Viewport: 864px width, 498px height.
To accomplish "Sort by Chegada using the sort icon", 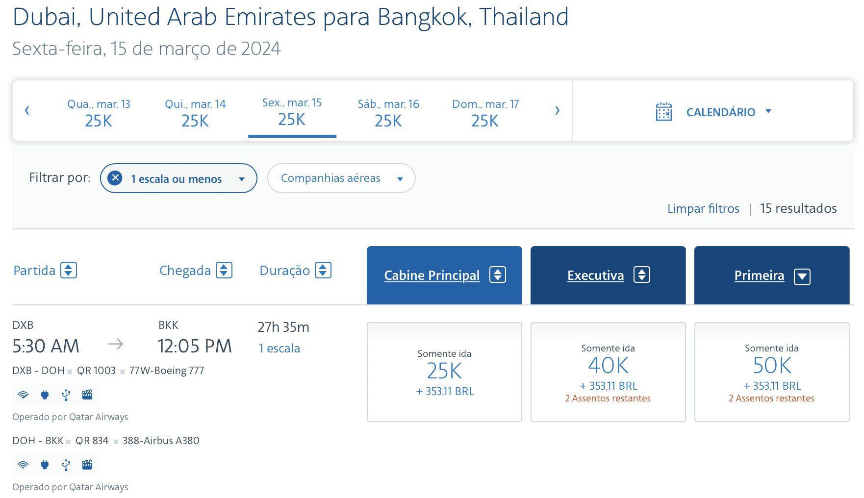I will point(224,270).
